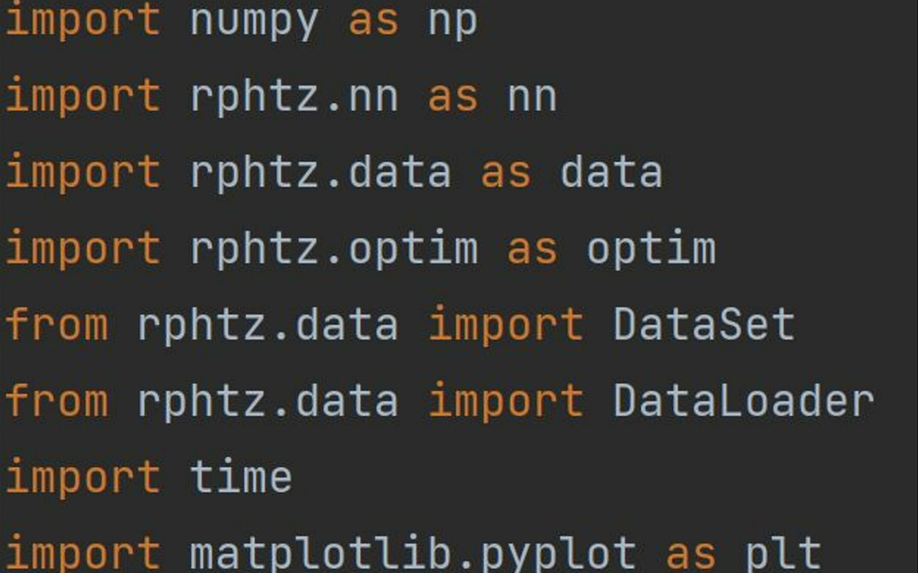Click the first from keyword
This screenshot has width=918, height=573.
pyautogui.click(x=56, y=324)
